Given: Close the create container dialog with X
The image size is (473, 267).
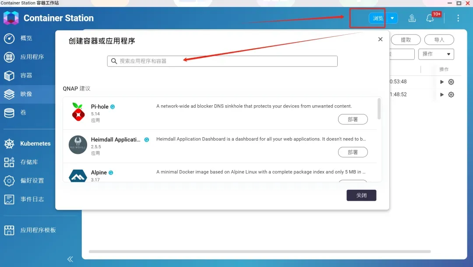Looking at the screenshot, I should point(381,39).
